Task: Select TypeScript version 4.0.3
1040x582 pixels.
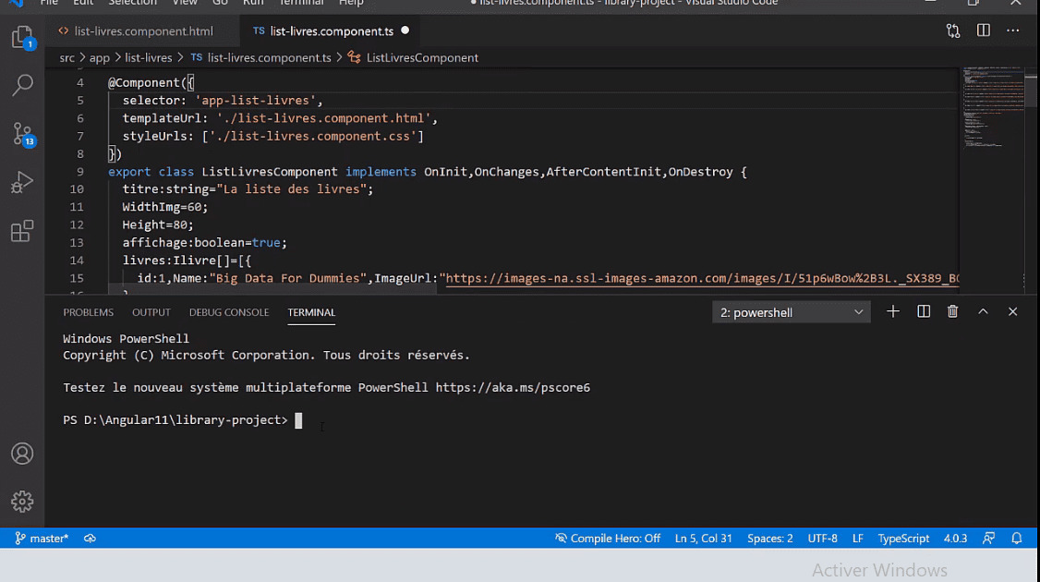Action: (955, 539)
